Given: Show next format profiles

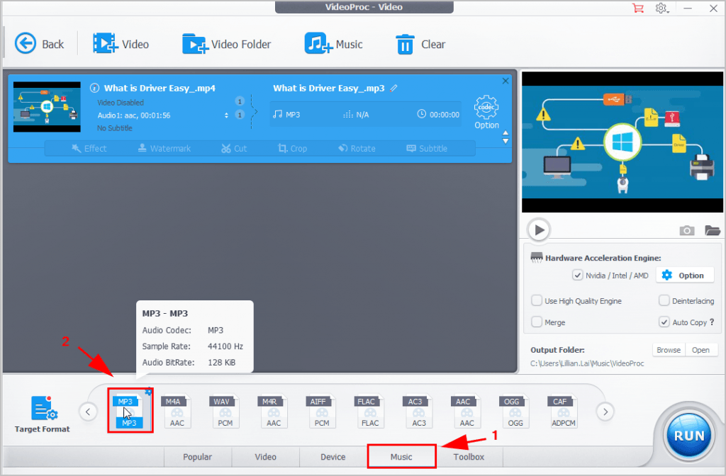Looking at the screenshot, I should tap(605, 412).
